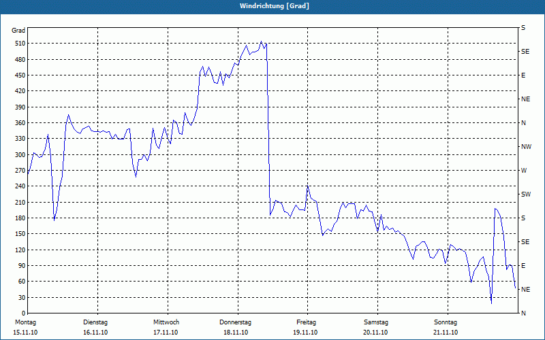Select the 'Donnerstag' day label
The image size is (545, 340).
pyautogui.click(x=235, y=322)
